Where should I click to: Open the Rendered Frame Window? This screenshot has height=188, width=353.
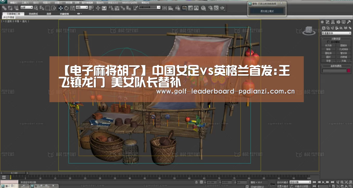click(216, 8)
